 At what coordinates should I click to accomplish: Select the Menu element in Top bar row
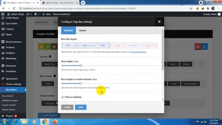tap(173, 64)
